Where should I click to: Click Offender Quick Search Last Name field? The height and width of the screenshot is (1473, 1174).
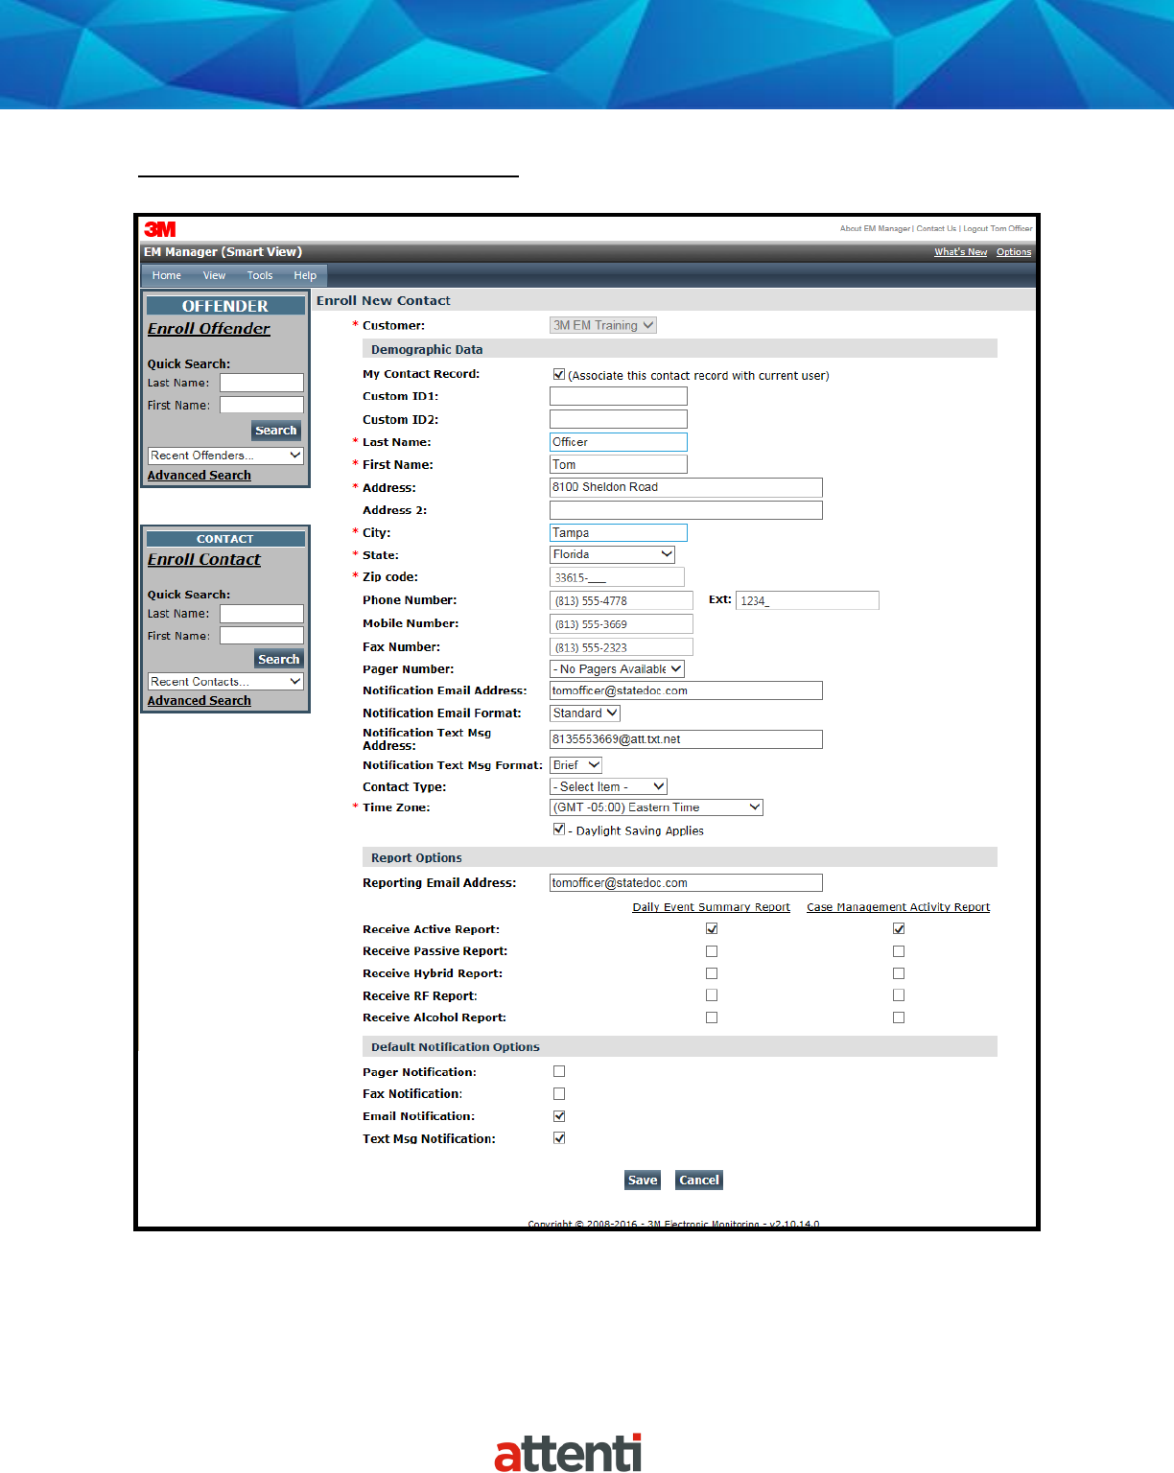(262, 383)
